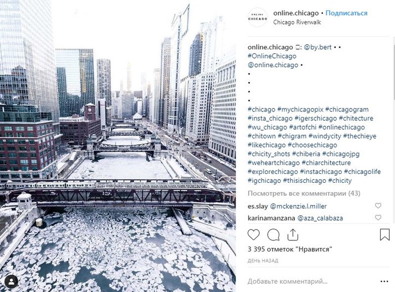Image resolution: width=395 pixels, height=292 pixels.
Task: Open #chiberia hashtag
Action: pos(306,154)
